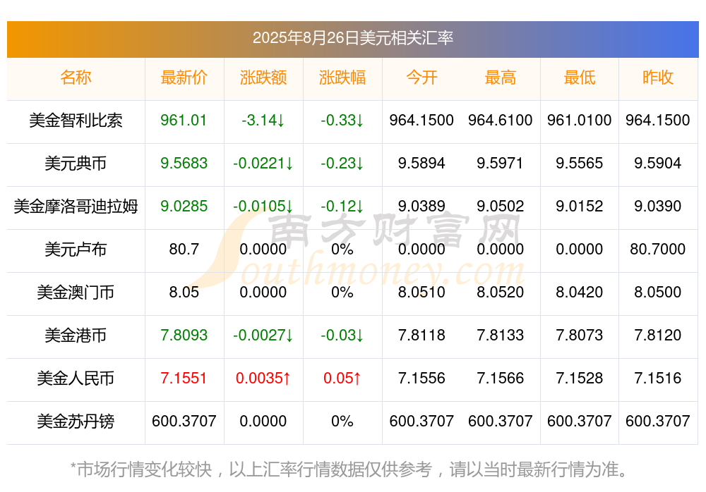Click change percent -0.12↓
The image size is (706, 492).
coord(342,207)
